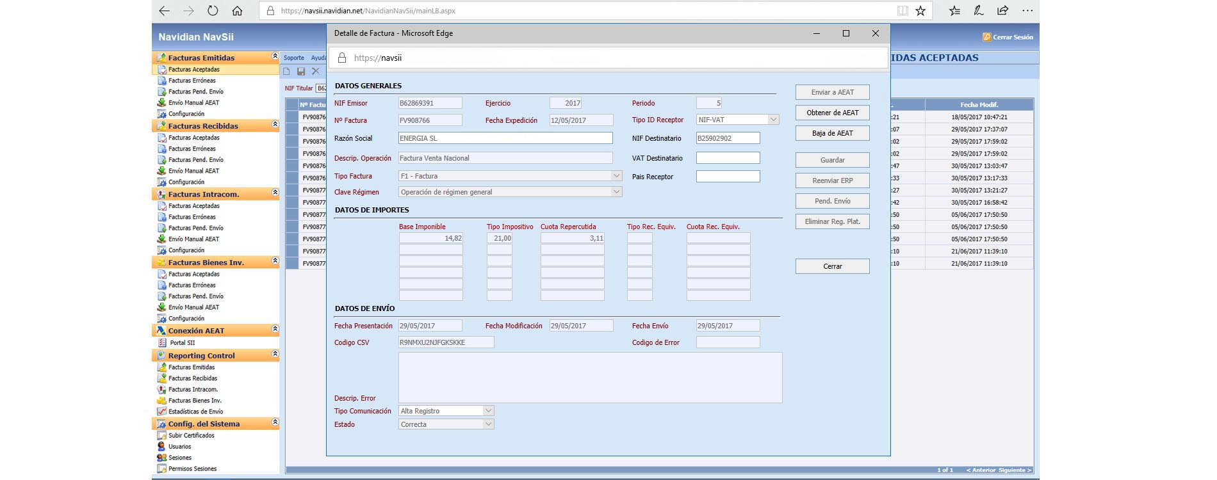The image size is (1217, 480).
Task: Collapse the Facturas Emitidas section
Action: pyautogui.click(x=275, y=57)
